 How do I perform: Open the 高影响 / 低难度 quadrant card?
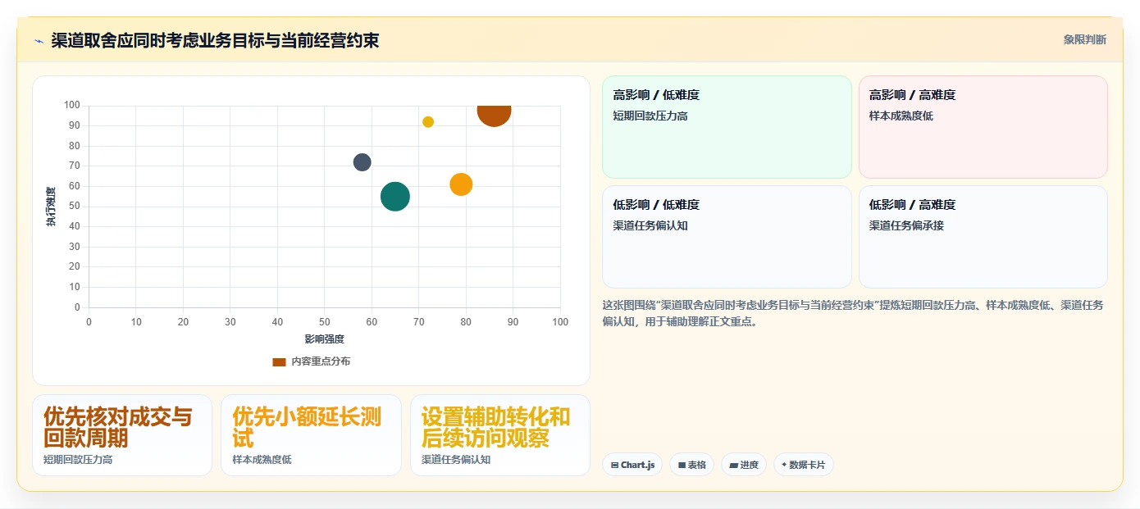[x=727, y=127]
